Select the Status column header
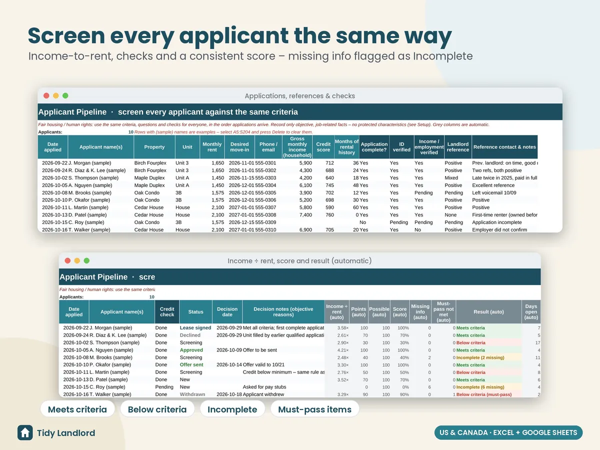The height and width of the screenshot is (450, 600). coord(195,311)
